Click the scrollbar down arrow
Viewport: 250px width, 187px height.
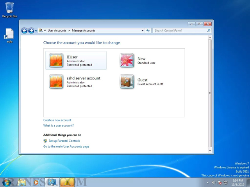(x=210, y=150)
